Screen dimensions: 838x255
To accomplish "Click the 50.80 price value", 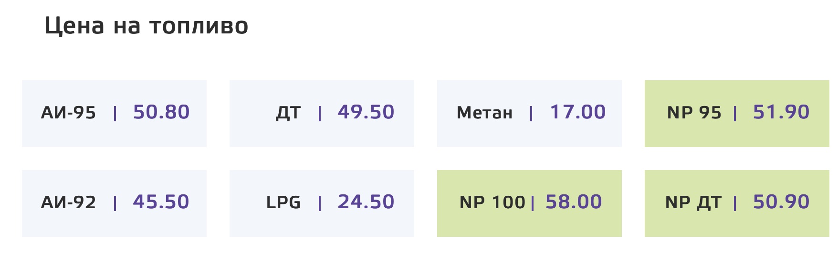I will [x=161, y=112].
